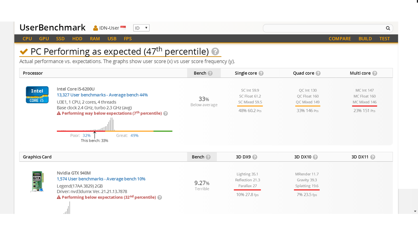Open the SSD menu
The width and height of the screenshot is (418, 235).
60,39
